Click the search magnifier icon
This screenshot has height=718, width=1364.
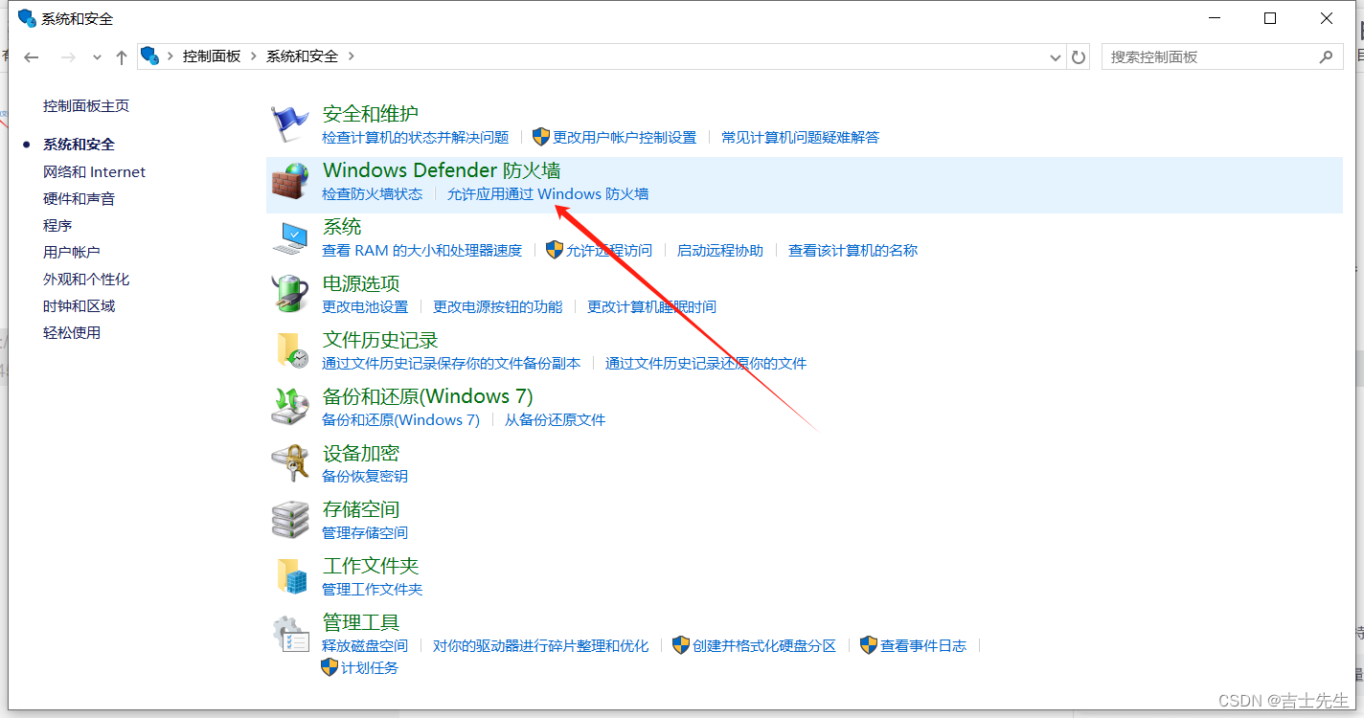(1326, 56)
